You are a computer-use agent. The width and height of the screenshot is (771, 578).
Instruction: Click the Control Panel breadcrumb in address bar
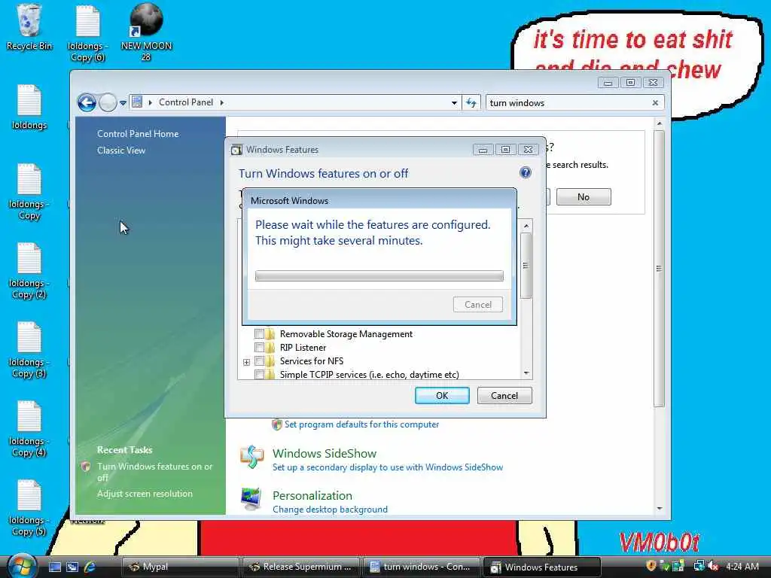(186, 102)
